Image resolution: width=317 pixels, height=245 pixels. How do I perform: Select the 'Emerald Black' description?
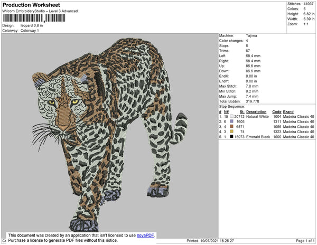click(258, 137)
